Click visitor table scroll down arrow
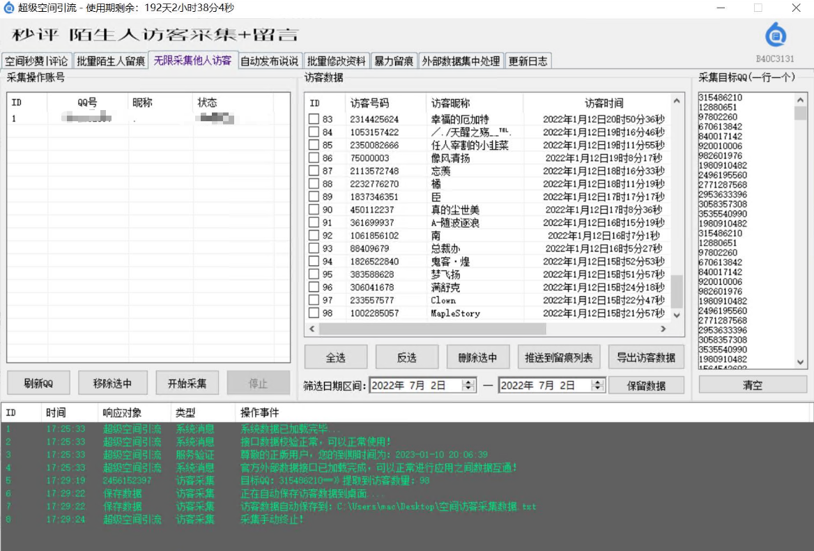 [x=677, y=315]
